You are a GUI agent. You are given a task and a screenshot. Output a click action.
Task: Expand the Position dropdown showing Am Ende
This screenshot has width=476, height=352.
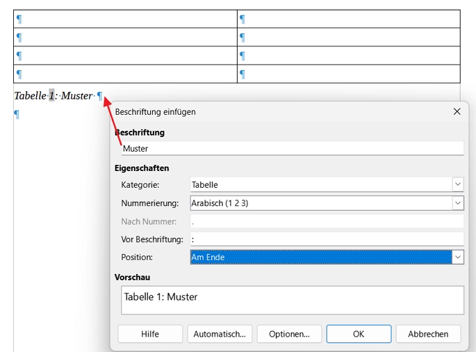[457, 257]
